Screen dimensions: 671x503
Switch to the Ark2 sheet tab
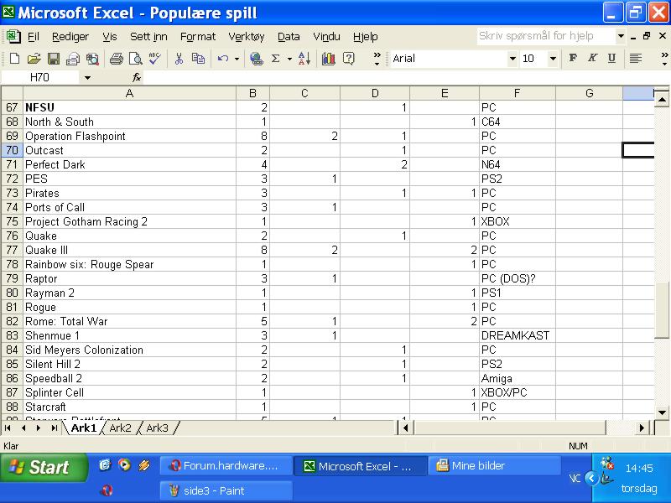pos(120,428)
